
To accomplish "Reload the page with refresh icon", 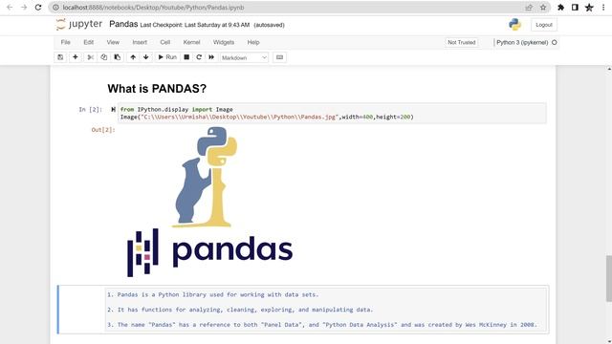I will coord(38,8).
